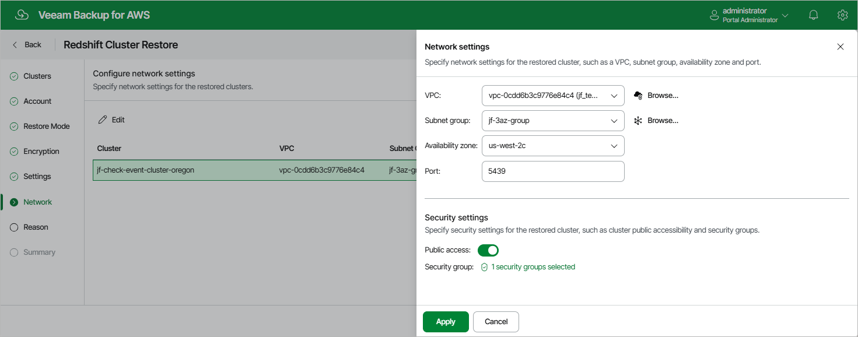
Task: Click the Veeam Backup for AWS logo icon
Action: point(22,15)
